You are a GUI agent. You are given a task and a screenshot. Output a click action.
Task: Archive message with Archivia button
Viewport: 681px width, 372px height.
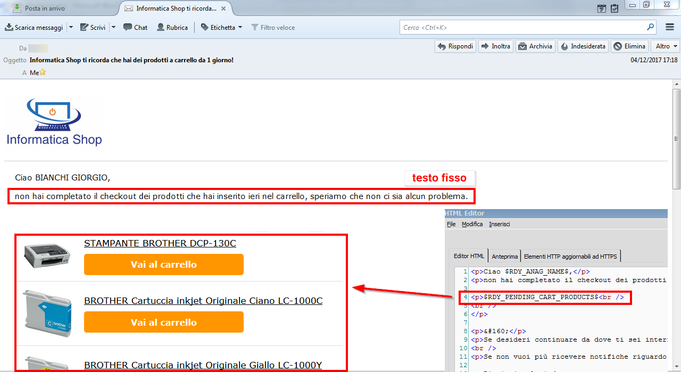536,46
